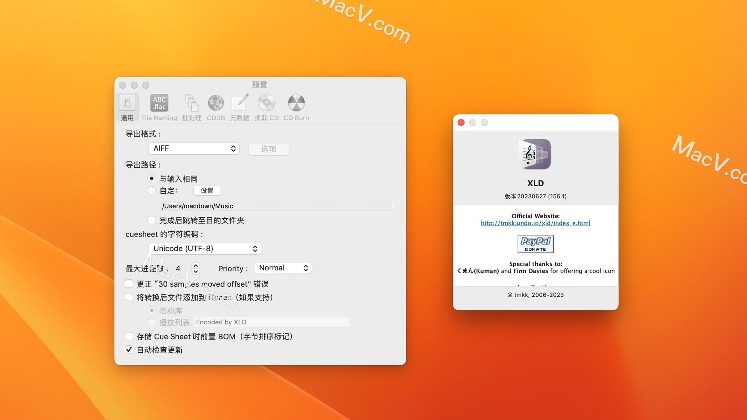Click the Encoded by XLD playlist field

272,322
